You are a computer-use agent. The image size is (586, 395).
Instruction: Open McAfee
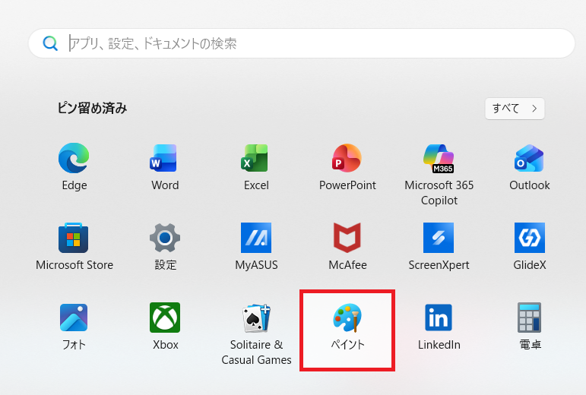[x=347, y=246]
